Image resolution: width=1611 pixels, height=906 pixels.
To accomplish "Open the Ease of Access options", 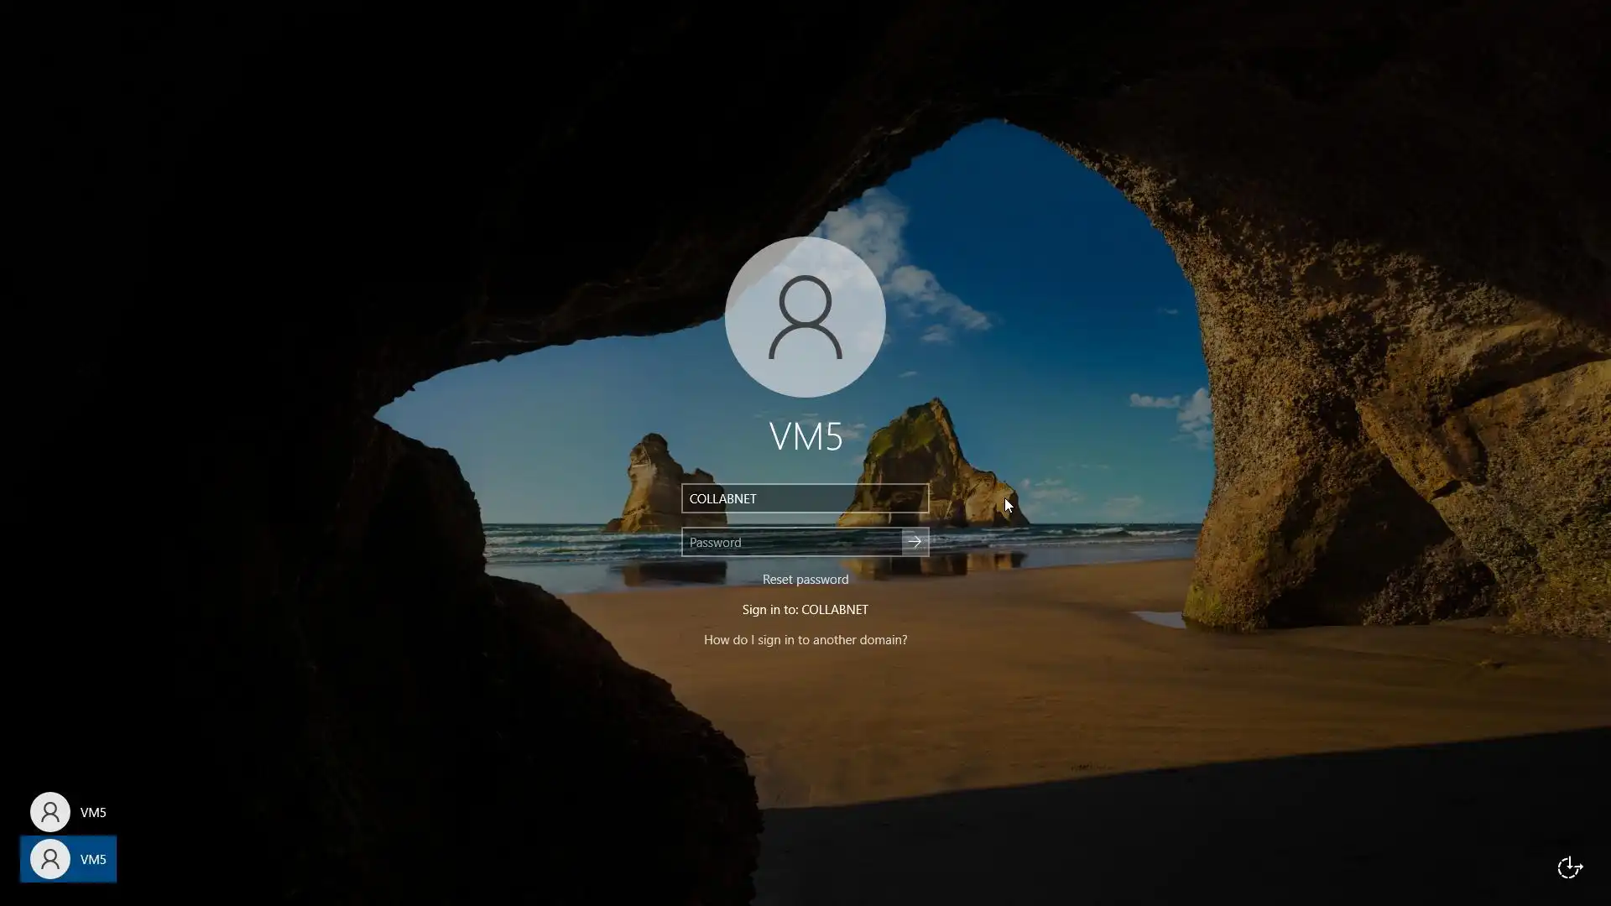I will click(1569, 867).
